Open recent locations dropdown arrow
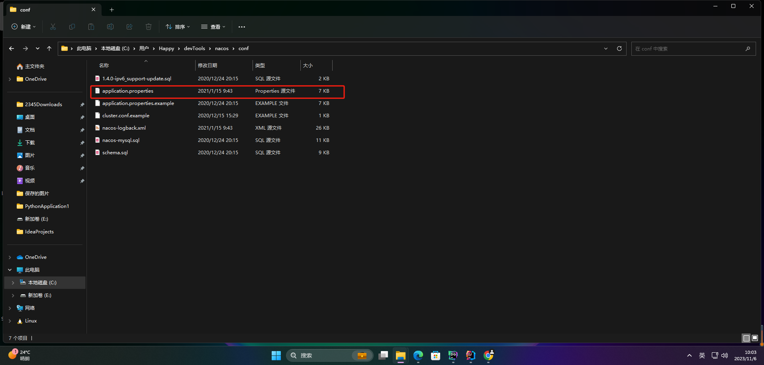 37,49
